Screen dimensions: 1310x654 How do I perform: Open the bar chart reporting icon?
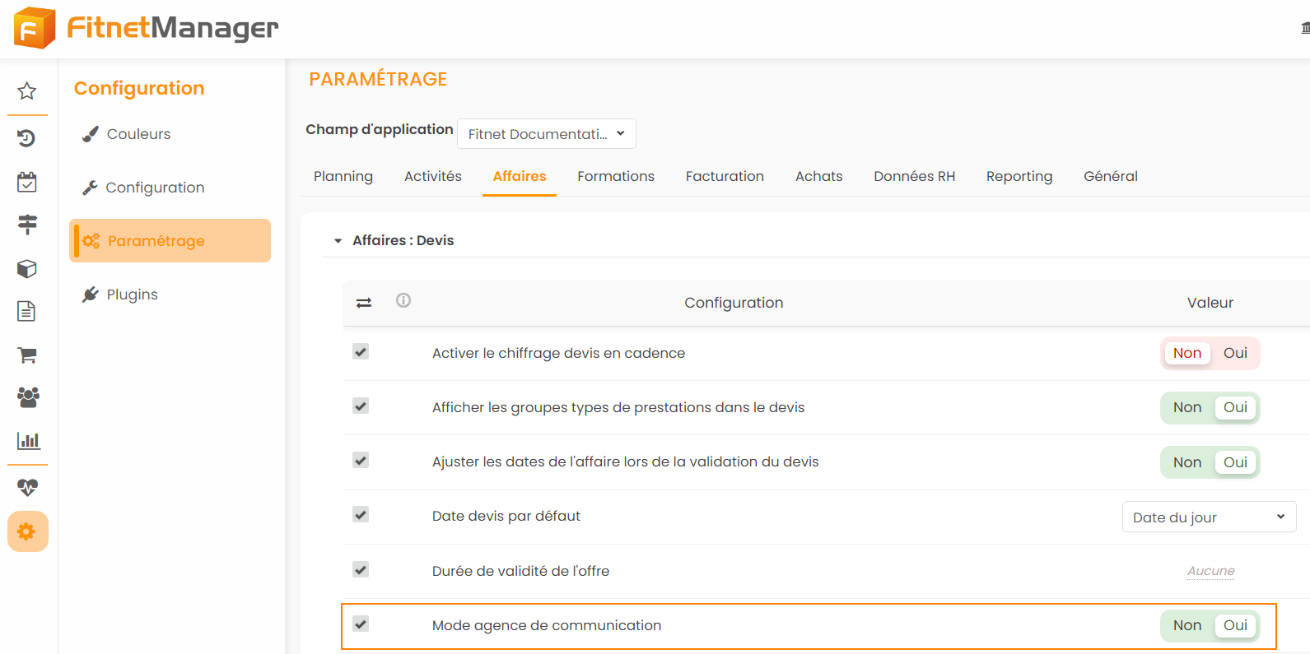pos(27,441)
